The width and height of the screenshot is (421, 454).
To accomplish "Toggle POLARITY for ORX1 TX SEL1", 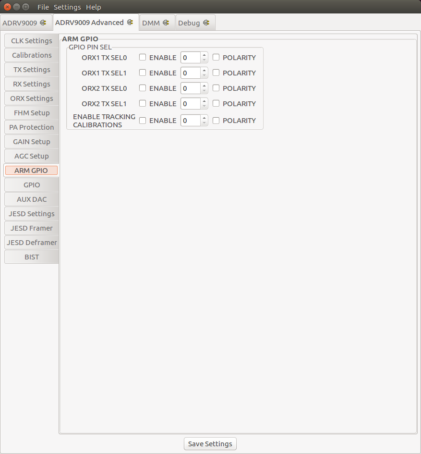I will (216, 73).
